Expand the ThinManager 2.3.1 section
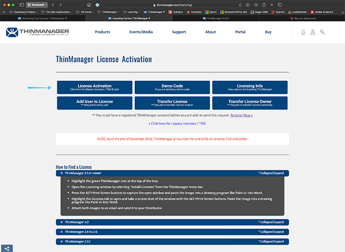The image size is (345, 252). (x=172, y=242)
